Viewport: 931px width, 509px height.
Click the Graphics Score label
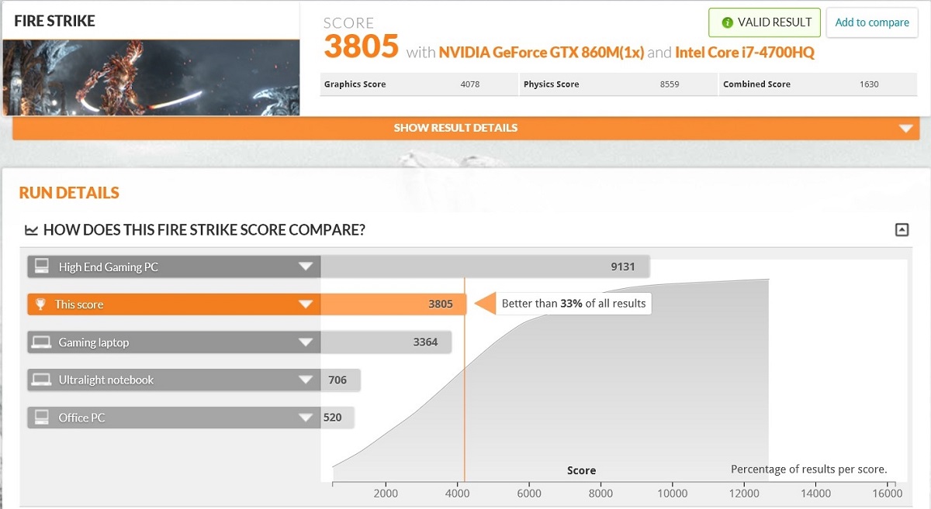click(x=355, y=84)
